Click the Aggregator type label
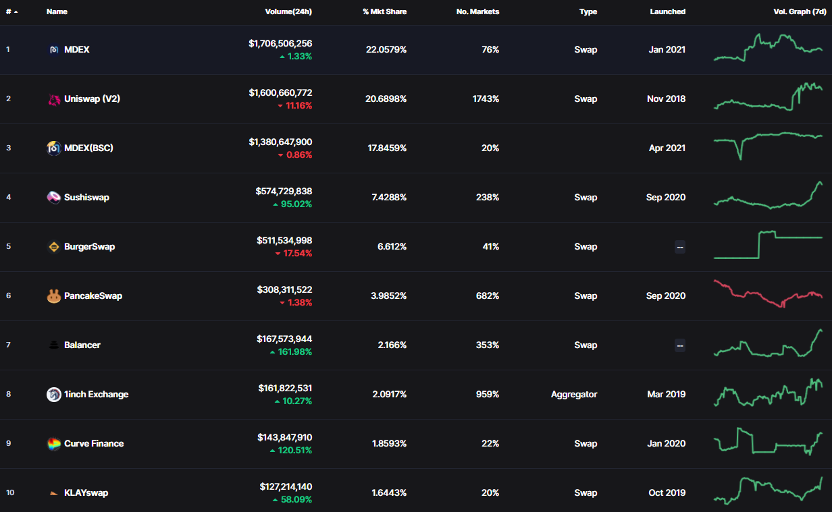The height and width of the screenshot is (512, 832). point(574,395)
